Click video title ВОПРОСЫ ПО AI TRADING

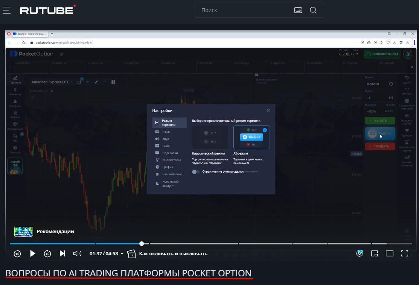pos(128,273)
